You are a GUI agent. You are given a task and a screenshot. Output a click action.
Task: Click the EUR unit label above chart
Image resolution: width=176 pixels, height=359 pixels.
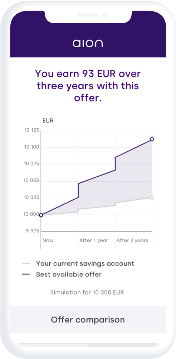coord(48,121)
